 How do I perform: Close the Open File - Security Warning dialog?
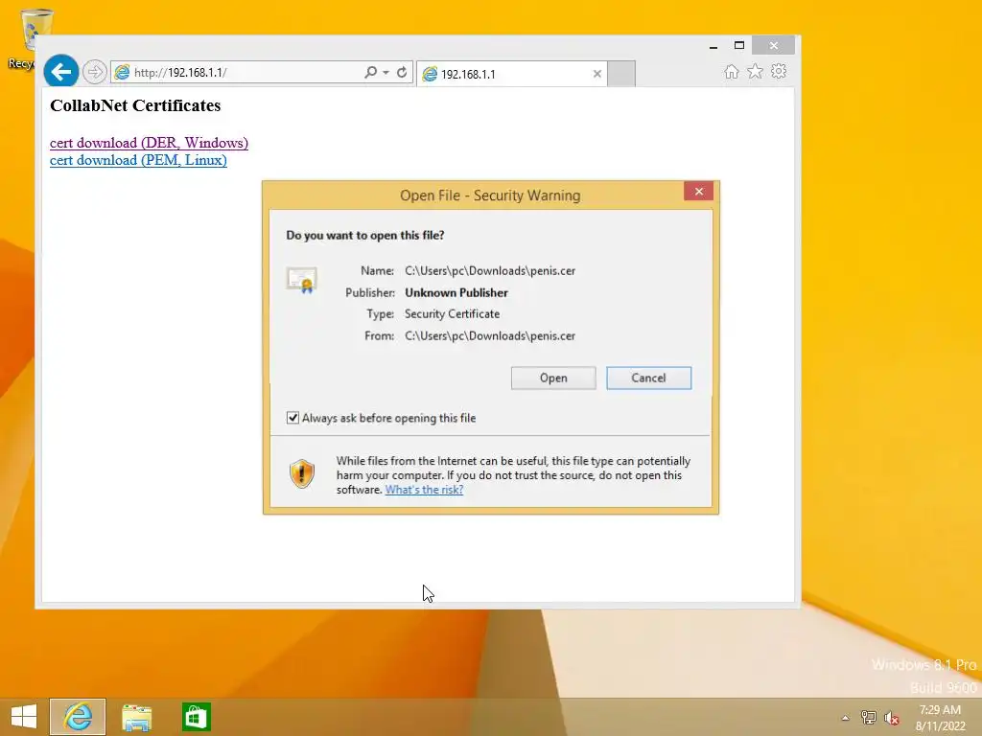pos(699,192)
